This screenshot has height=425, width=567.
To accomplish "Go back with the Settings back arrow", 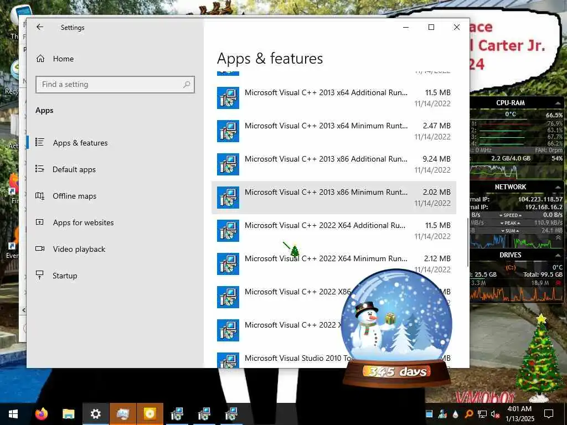I will click(40, 27).
